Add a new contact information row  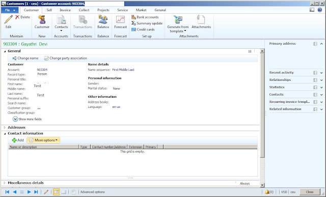click(18, 140)
